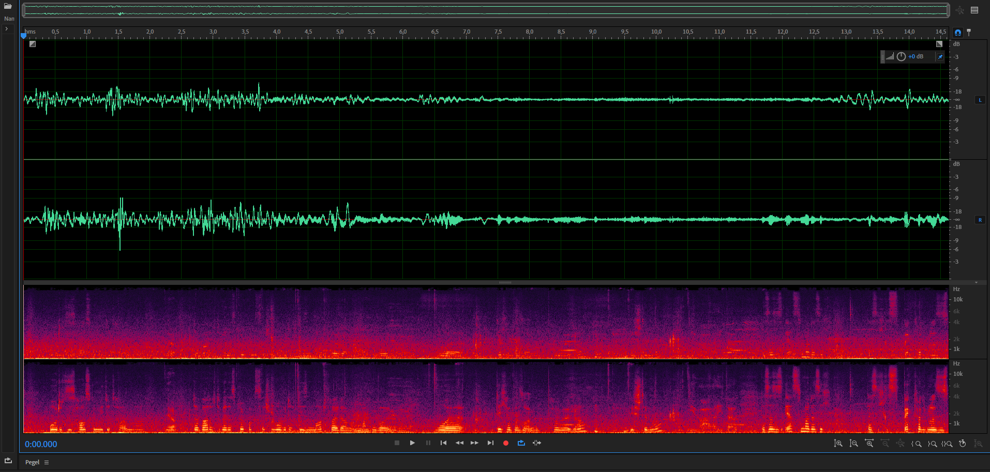
Task: Click the Zoom In Time icon
Action: click(869, 444)
